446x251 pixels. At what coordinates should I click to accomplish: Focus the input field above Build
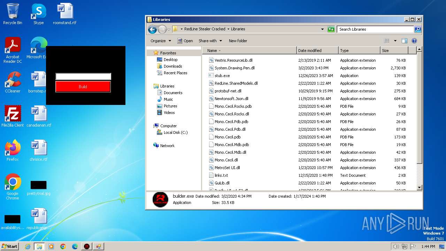click(83, 76)
